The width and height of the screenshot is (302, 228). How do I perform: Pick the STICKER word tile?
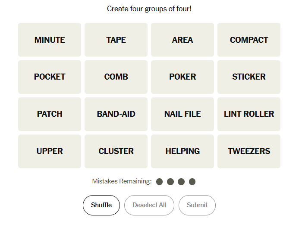[x=249, y=77]
